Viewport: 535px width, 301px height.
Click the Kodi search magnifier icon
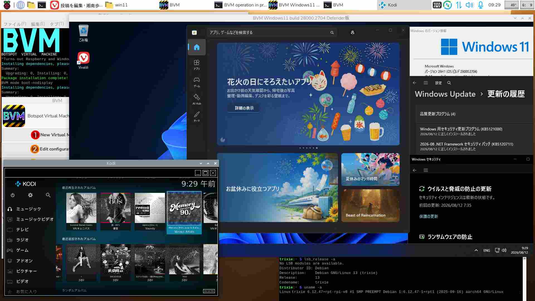(48, 195)
